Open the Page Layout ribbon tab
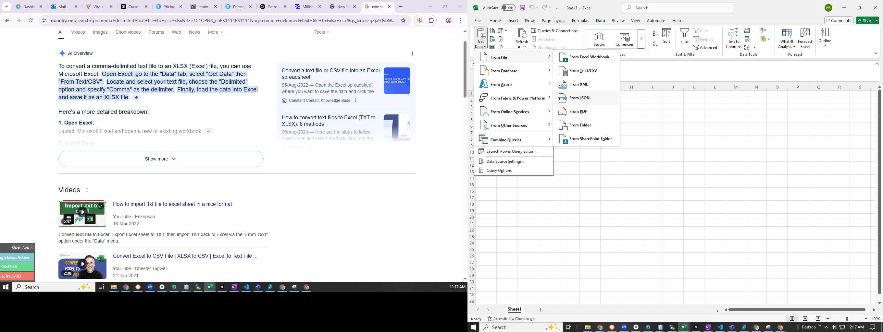This screenshot has width=883, height=332. [553, 20]
